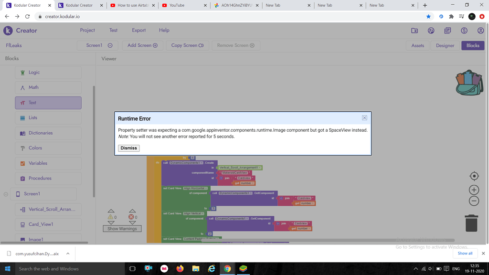The width and height of the screenshot is (489, 275).
Task: Select the Vertical_Scroll_Arrangement component
Action: coord(48,210)
